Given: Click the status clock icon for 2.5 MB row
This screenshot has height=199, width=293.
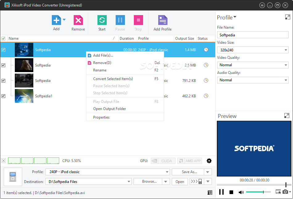Looking at the screenshot, I should click(206, 65).
